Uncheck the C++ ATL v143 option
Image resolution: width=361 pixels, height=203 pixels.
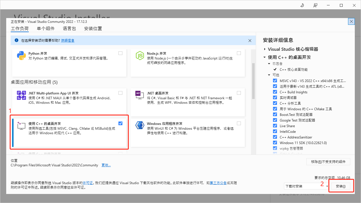click(275, 86)
